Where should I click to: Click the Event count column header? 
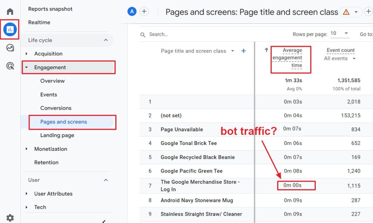click(340, 50)
